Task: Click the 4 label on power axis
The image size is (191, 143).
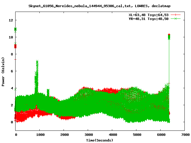Action: point(12,88)
